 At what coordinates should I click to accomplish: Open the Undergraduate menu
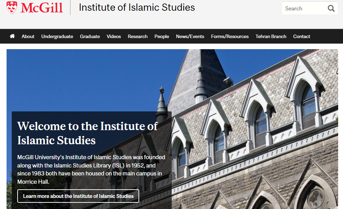click(x=57, y=36)
